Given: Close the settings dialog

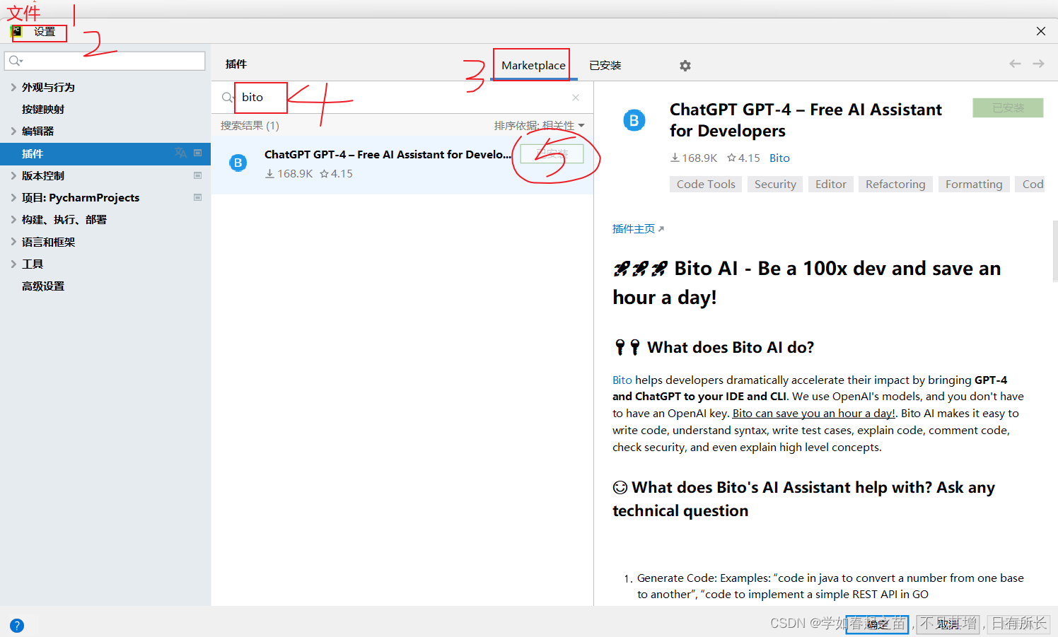Looking at the screenshot, I should coord(1040,31).
